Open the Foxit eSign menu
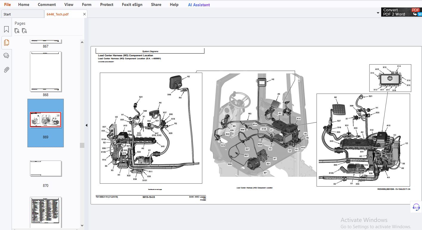This screenshot has width=422, height=230. click(x=132, y=4)
